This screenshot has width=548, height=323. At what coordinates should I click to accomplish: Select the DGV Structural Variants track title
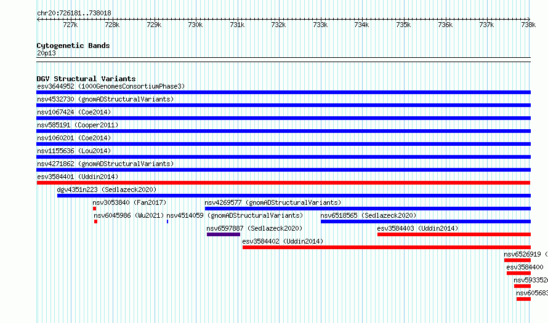[x=86, y=79]
